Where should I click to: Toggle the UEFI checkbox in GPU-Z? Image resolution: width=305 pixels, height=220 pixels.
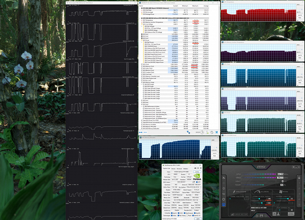pyautogui.click(x=197, y=182)
